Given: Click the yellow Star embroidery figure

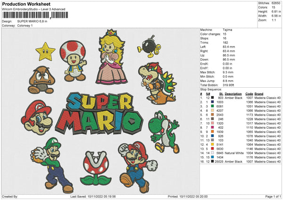Looking at the screenshot, I should click(x=45, y=51).
